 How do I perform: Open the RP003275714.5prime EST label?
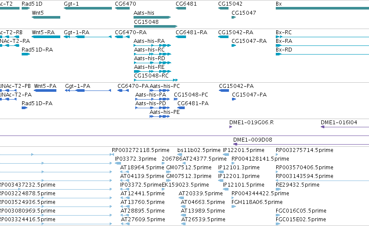click(x=304, y=150)
